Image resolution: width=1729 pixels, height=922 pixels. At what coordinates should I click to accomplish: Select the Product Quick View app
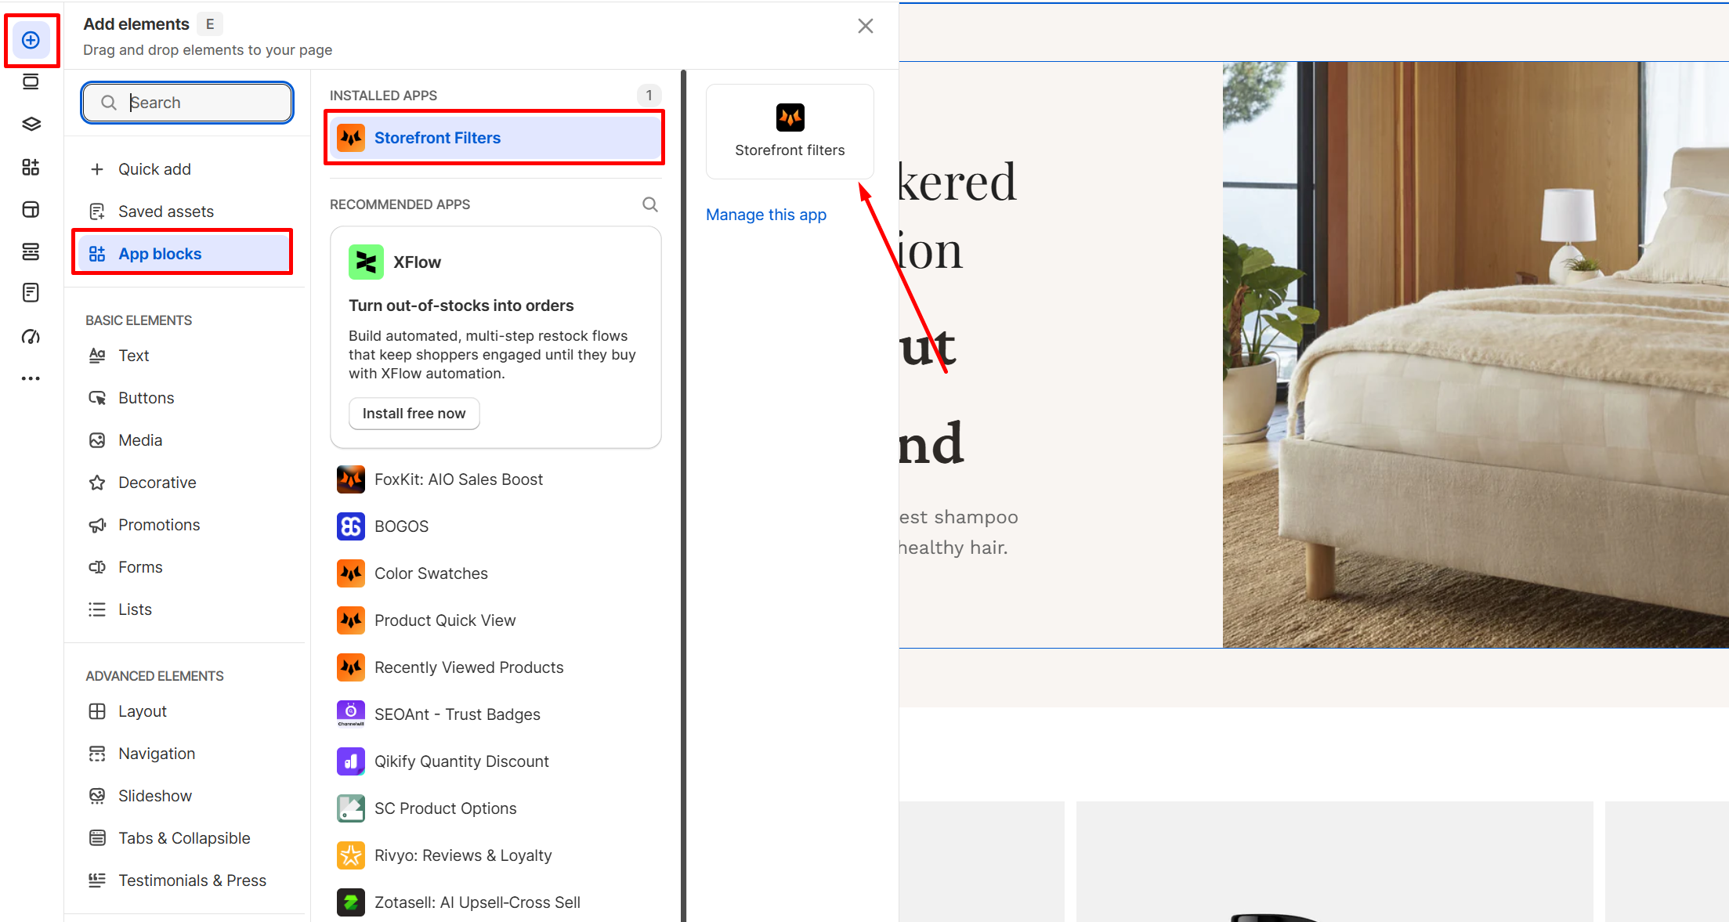(495, 620)
